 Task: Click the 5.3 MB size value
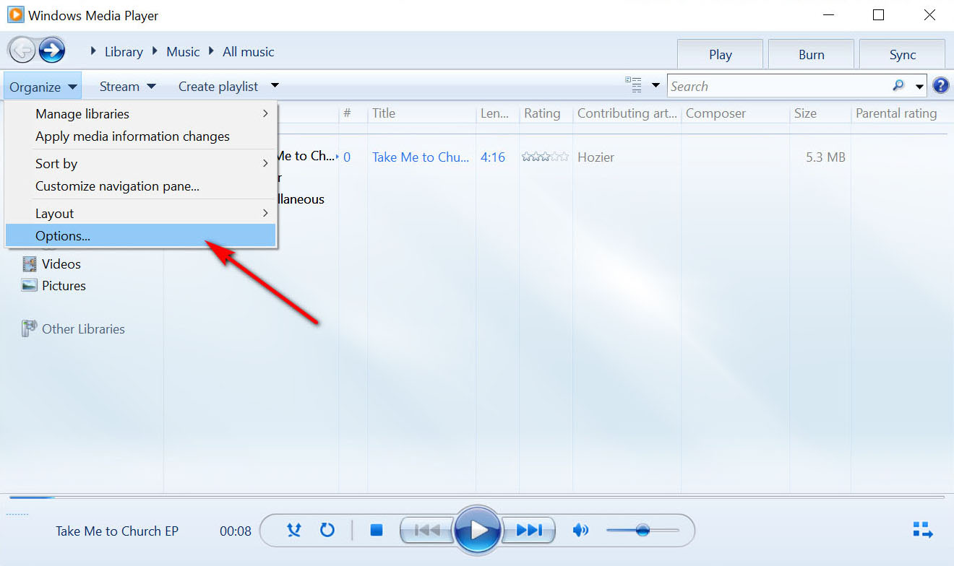[825, 157]
